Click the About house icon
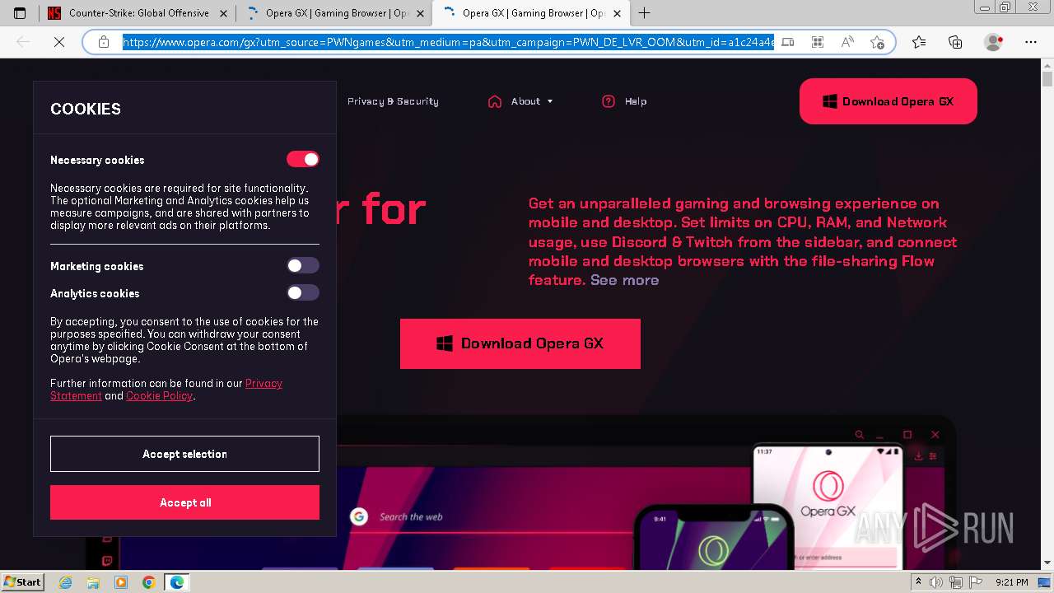This screenshot has height=593, width=1054. pyautogui.click(x=495, y=101)
